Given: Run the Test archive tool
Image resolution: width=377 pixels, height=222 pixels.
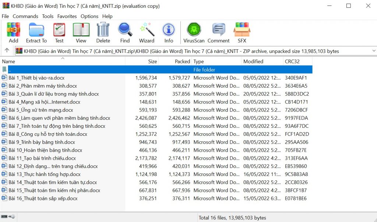Looking at the screenshot, I should coord(59,32).
